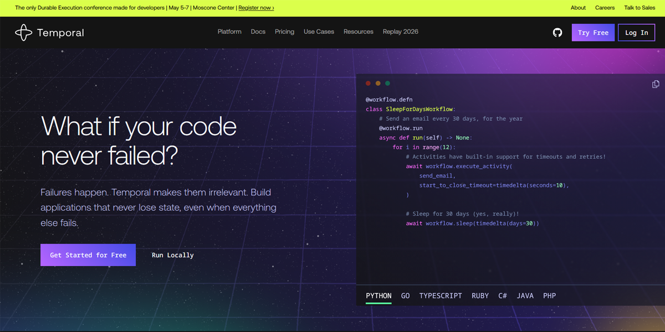This screenshot has height=332, width=665.
Task: Open the Docs nav item
Action: [258, 32]
